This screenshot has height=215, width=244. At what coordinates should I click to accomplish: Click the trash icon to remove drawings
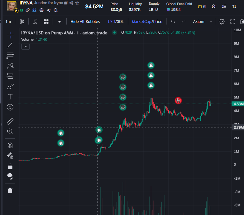click(10, 190)
